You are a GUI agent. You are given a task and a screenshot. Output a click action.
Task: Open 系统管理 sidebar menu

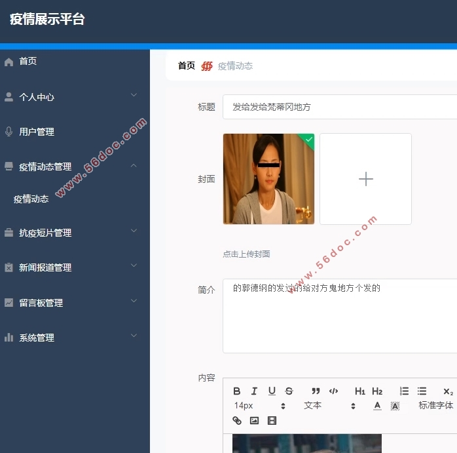click(x=37, y=338)
